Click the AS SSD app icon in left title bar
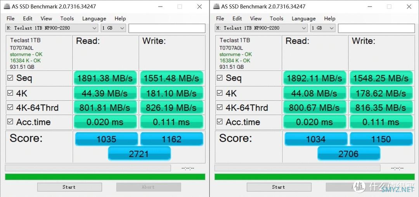 tap(7, 7)
